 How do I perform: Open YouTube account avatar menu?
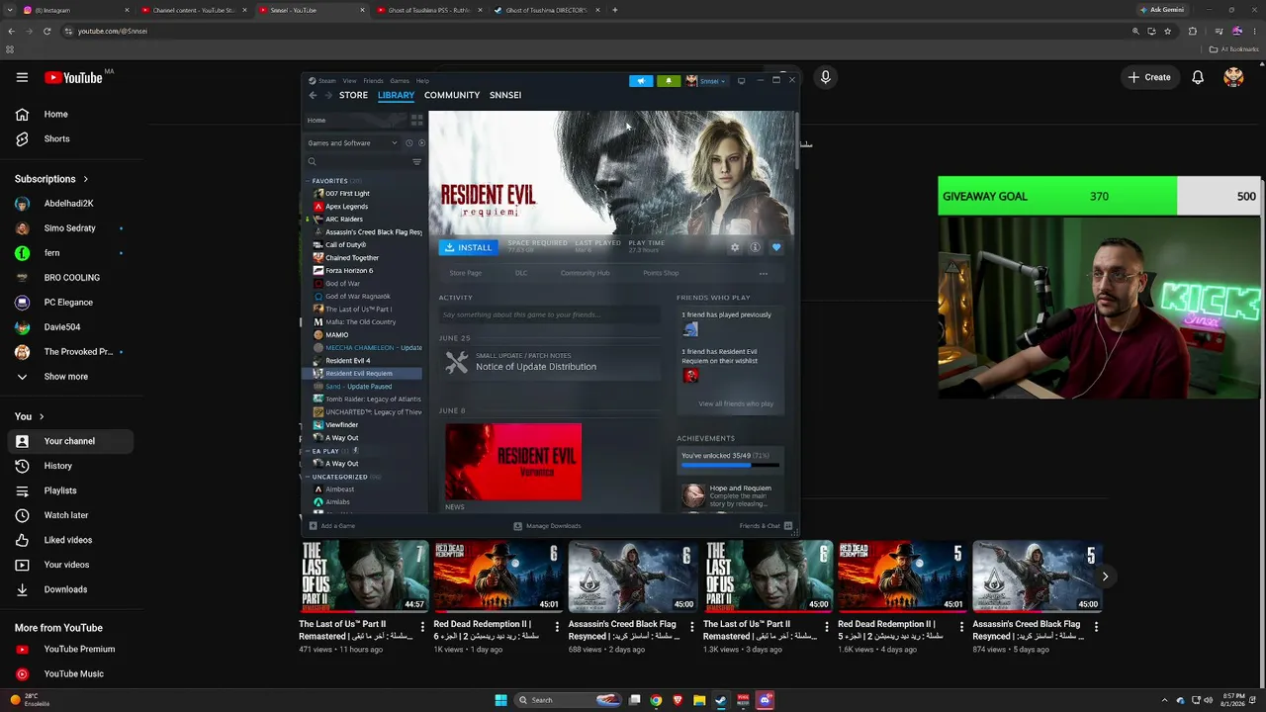1233,77
